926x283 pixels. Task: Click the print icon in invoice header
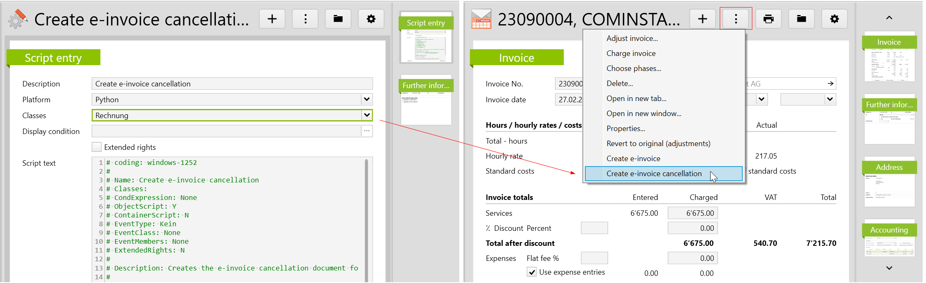click(x=768, y=19)
